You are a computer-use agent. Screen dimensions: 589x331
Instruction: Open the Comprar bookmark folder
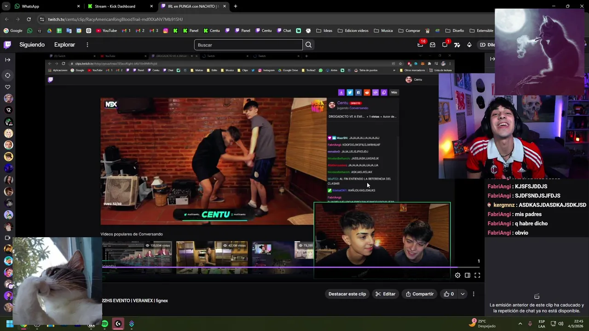pos(409,31)
